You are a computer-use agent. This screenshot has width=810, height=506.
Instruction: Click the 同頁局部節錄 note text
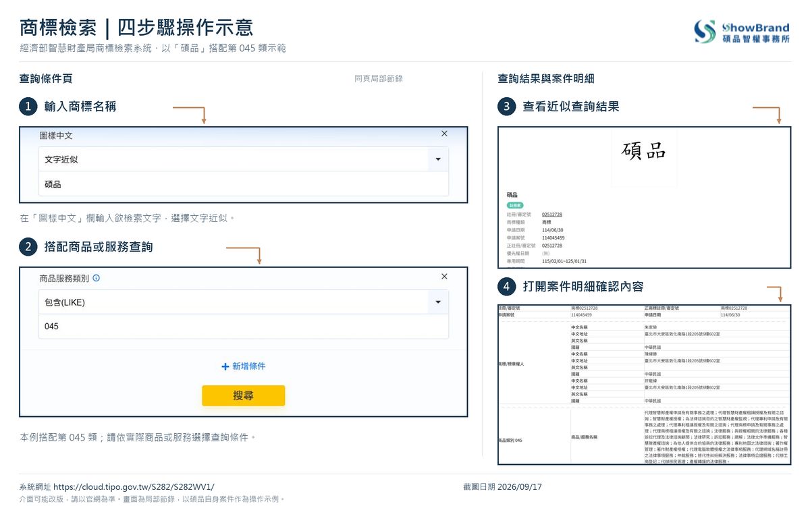click(379, 79)
